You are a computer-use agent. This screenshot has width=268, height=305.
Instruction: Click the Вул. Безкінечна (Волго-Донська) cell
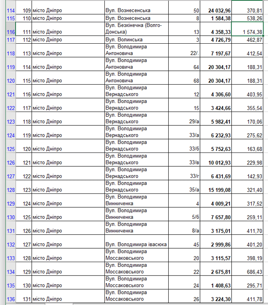(136, 29)
